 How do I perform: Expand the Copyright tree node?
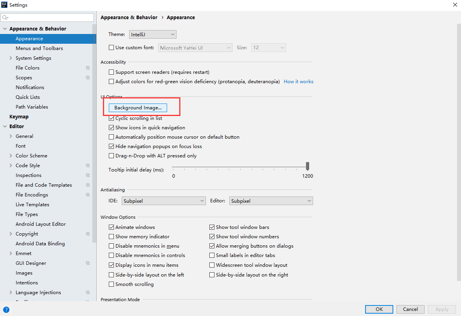[11, 234]
